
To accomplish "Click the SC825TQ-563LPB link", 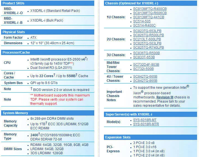I will [x=147, y=43].
